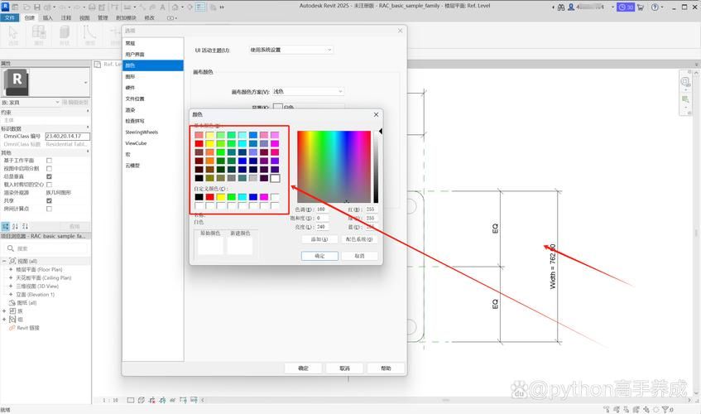This screenshot has width=701, height=414.
Task: Click the thin lines icon in quick access toolbar
Action: (200, 7)
